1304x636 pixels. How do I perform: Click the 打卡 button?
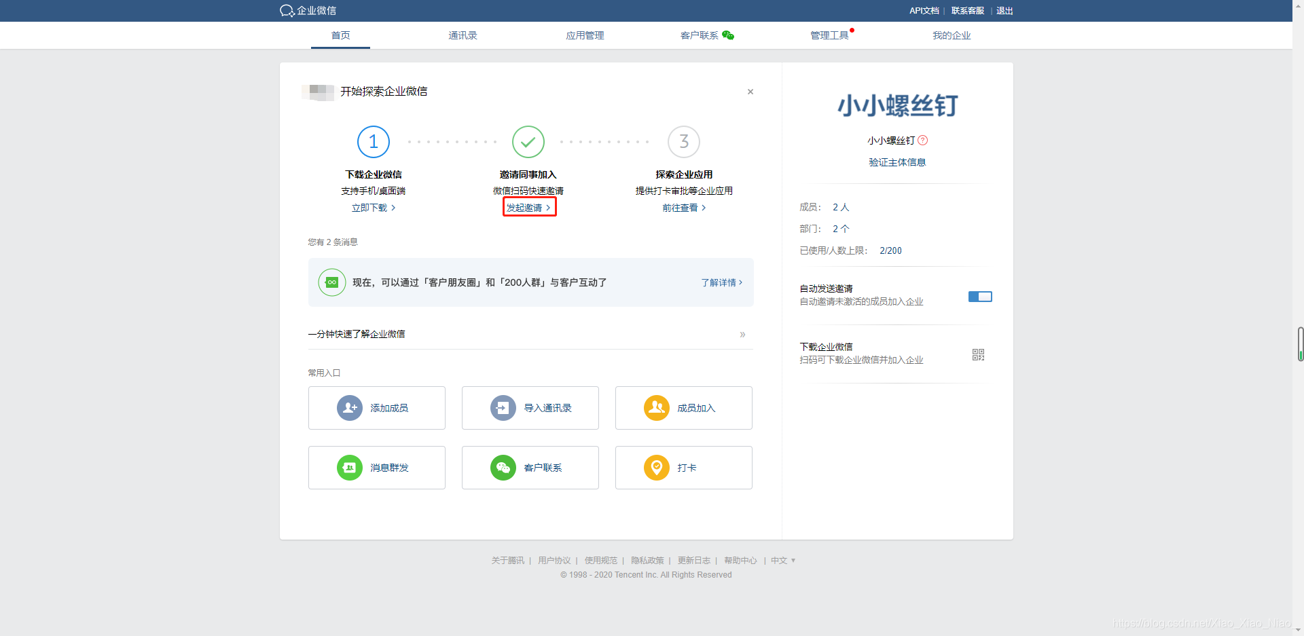(x=684, y=468)
